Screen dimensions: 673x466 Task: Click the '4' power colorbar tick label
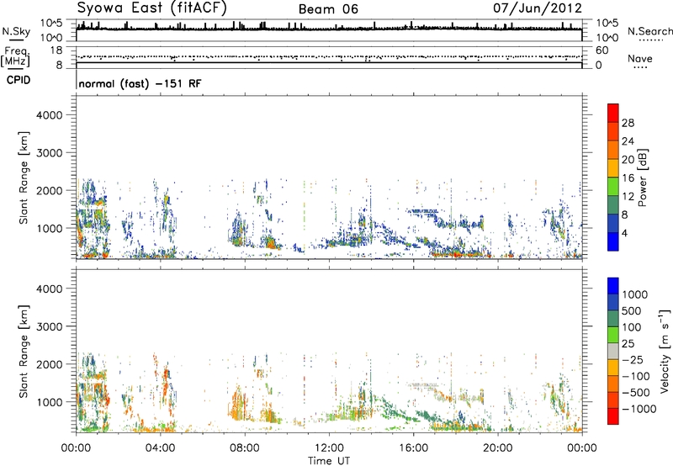(625, 233)
